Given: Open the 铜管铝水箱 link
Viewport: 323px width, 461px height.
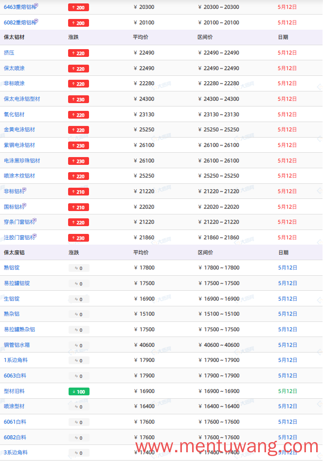Looking at the screenshot, I should tap(17, 345).
